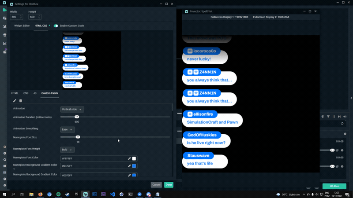Open the help question mark in sidebar
Viewport: 353px width, 198px height.
point(5,179)
